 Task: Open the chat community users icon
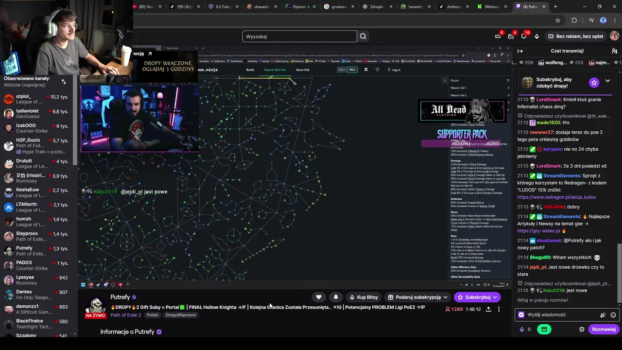click(614, 51)
